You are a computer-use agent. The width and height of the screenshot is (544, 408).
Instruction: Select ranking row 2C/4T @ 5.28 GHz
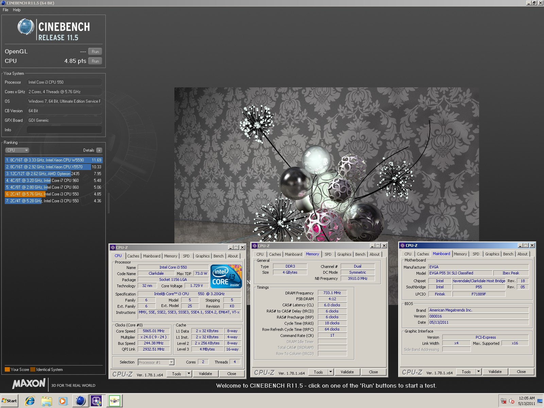53,201
